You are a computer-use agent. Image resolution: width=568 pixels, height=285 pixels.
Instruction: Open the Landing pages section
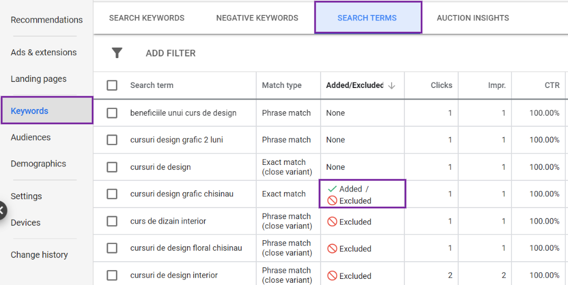click(x=39, y=79)
